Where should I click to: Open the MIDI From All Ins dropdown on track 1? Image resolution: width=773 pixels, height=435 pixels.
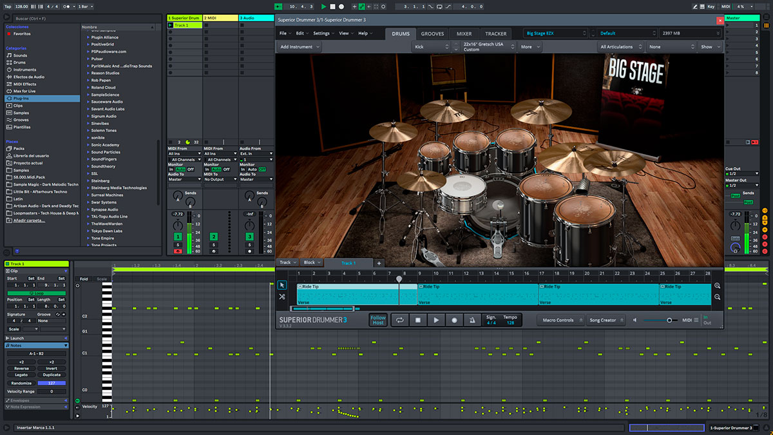[x=184, y=154]
